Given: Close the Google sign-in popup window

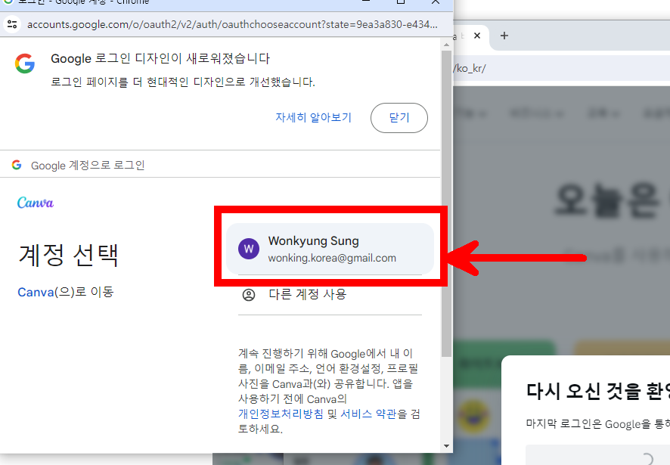Looking at the screenshot, I should click(x=436, y=2).
